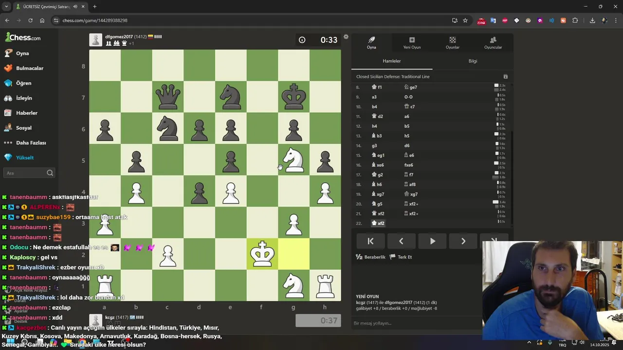Select af8 in move 18

point(409,184)
